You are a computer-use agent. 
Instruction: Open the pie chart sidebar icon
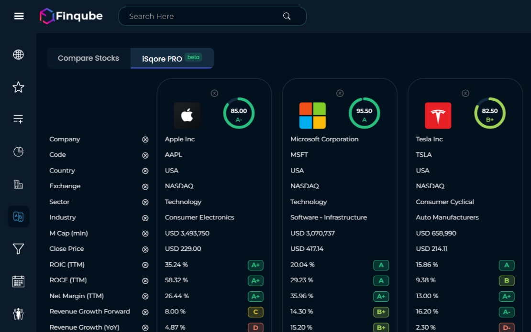click(x=18, y=152)
